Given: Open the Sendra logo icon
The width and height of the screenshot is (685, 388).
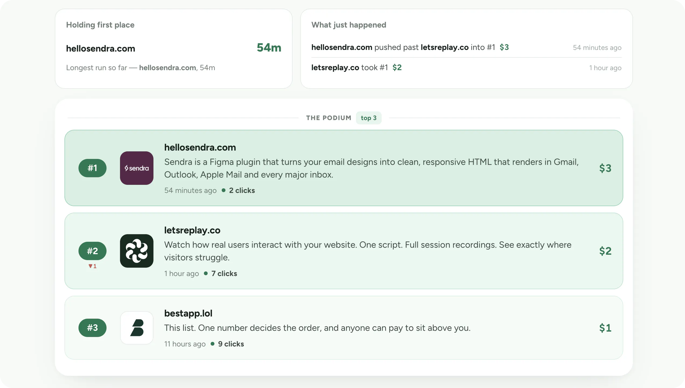Looking at the screenshot, I should point(137,168).
